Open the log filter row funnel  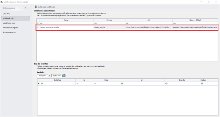[x=39, y=84]
